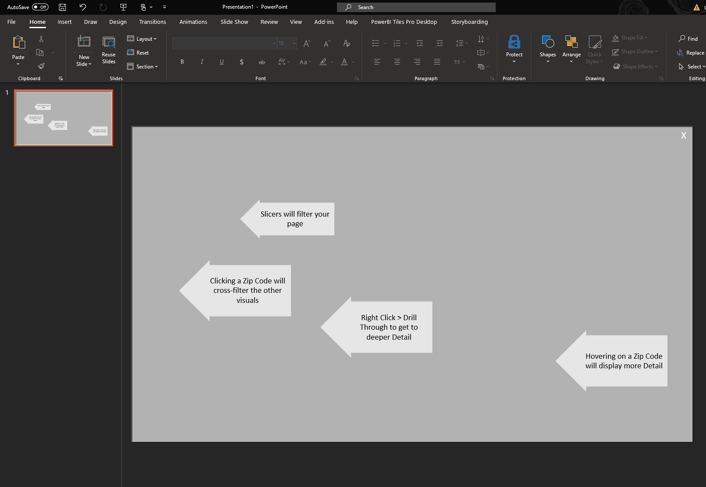This screenshot has width=706, height=487.
Task: Select the Italic formatting icon
Action: 201,62
